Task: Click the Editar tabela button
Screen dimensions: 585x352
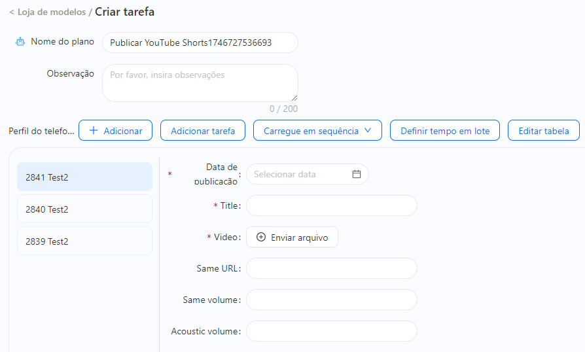Action: point(544,130)
